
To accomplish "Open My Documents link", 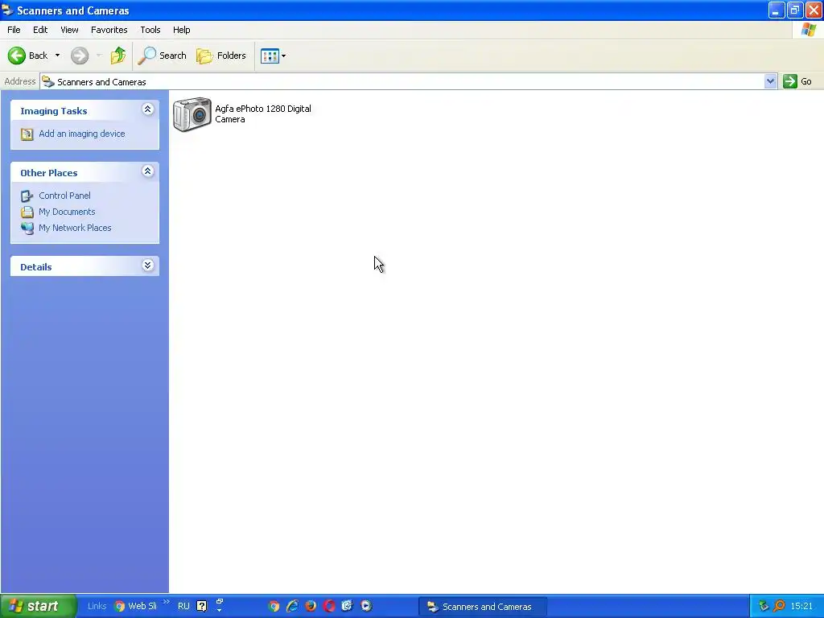I will click(x=67, y=212).
